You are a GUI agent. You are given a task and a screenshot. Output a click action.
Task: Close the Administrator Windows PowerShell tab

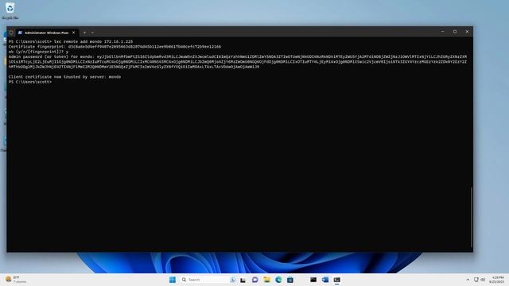pos(74,33)
